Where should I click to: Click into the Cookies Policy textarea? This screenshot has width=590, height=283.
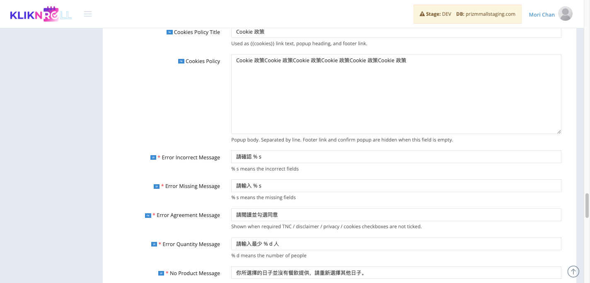click(x=396, y=94)
